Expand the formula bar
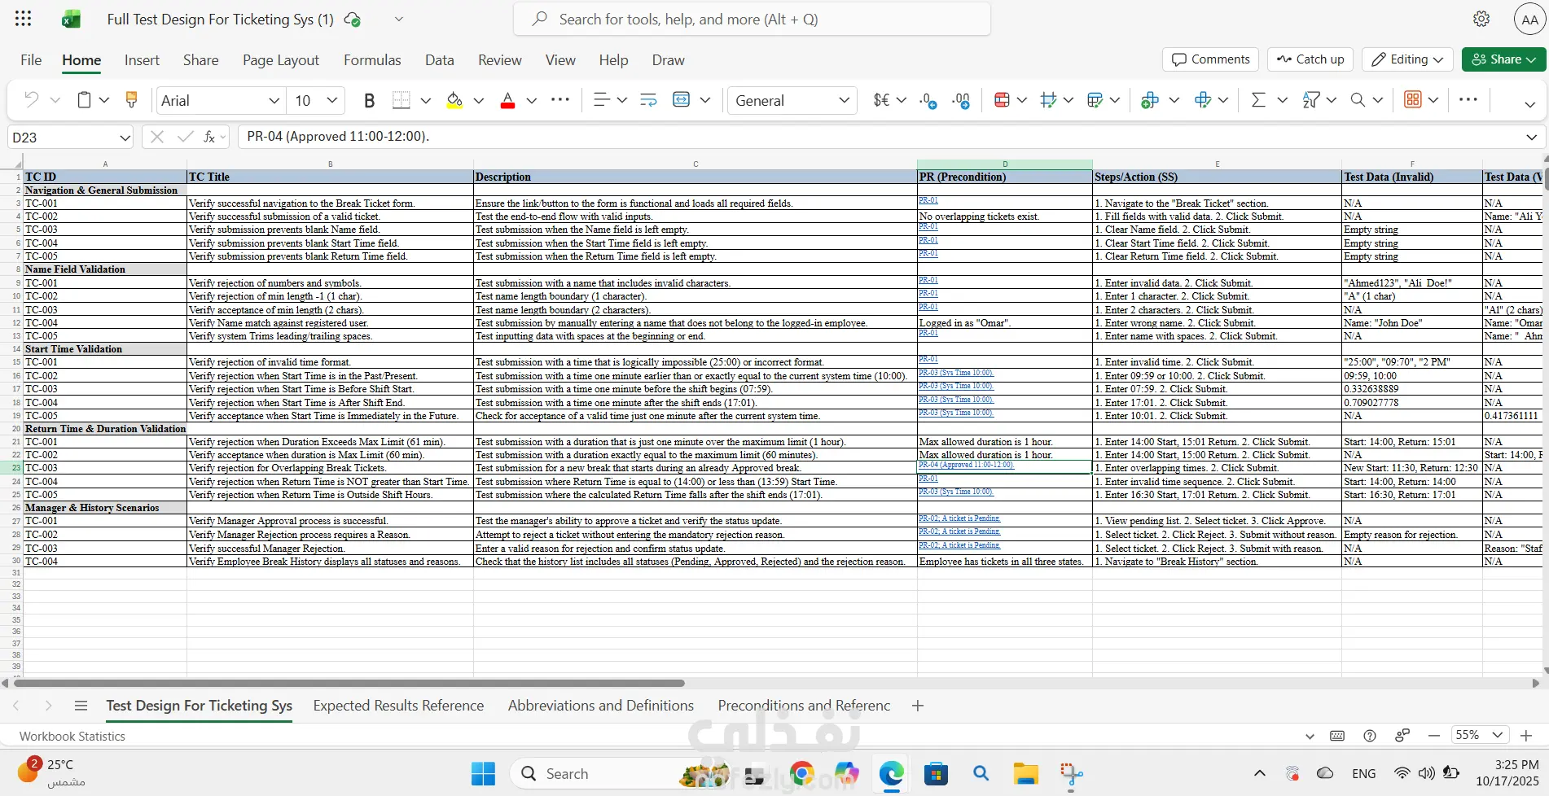 pyautogui.click(x=1531, y=137)
